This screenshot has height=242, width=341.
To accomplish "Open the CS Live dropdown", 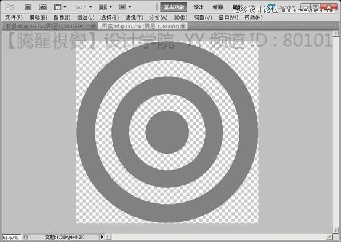I will click(x=282, y=7).
